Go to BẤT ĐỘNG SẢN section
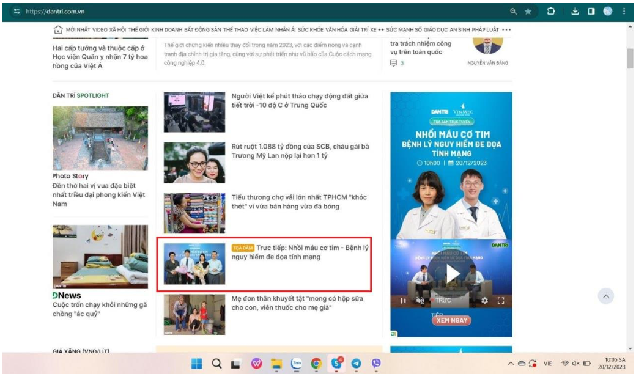The width and height of the screenshot is (636, 374). pyautogui.click(x=202, y=29)
